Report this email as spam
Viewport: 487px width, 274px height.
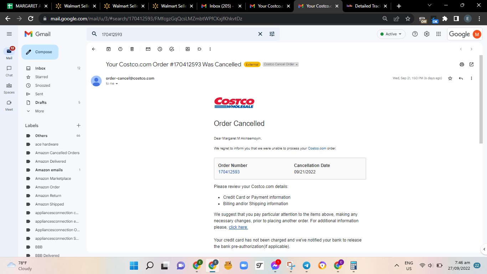[120, 49]
